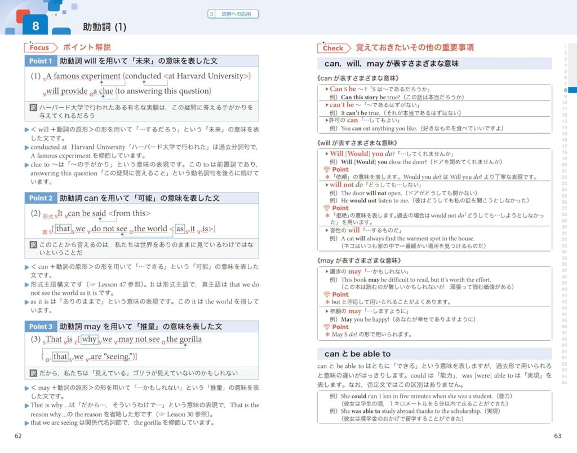Open the Lesson 47 参照 reference
The image size is (577, 453).
tap(116, 284)
